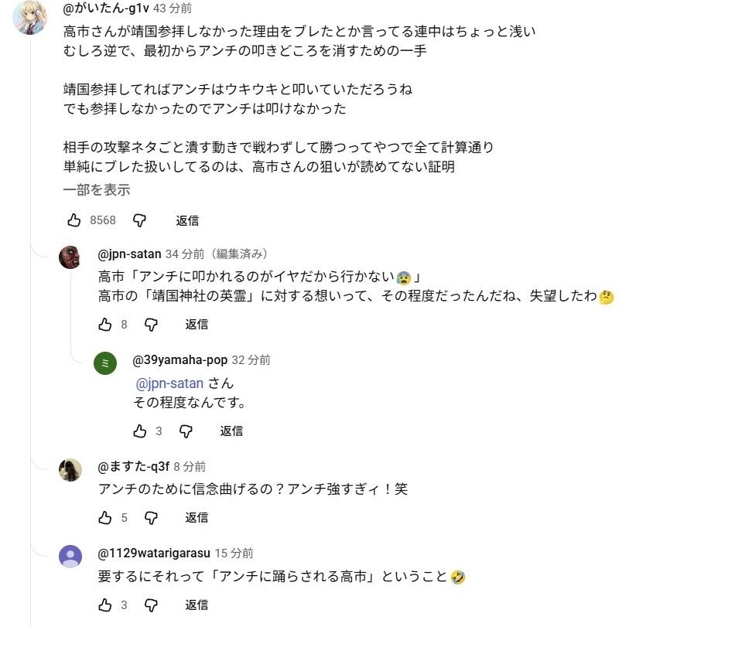Like @jpn-satan's reply
The height and width of the screenshot is (647, 742).
click(105, 325)
